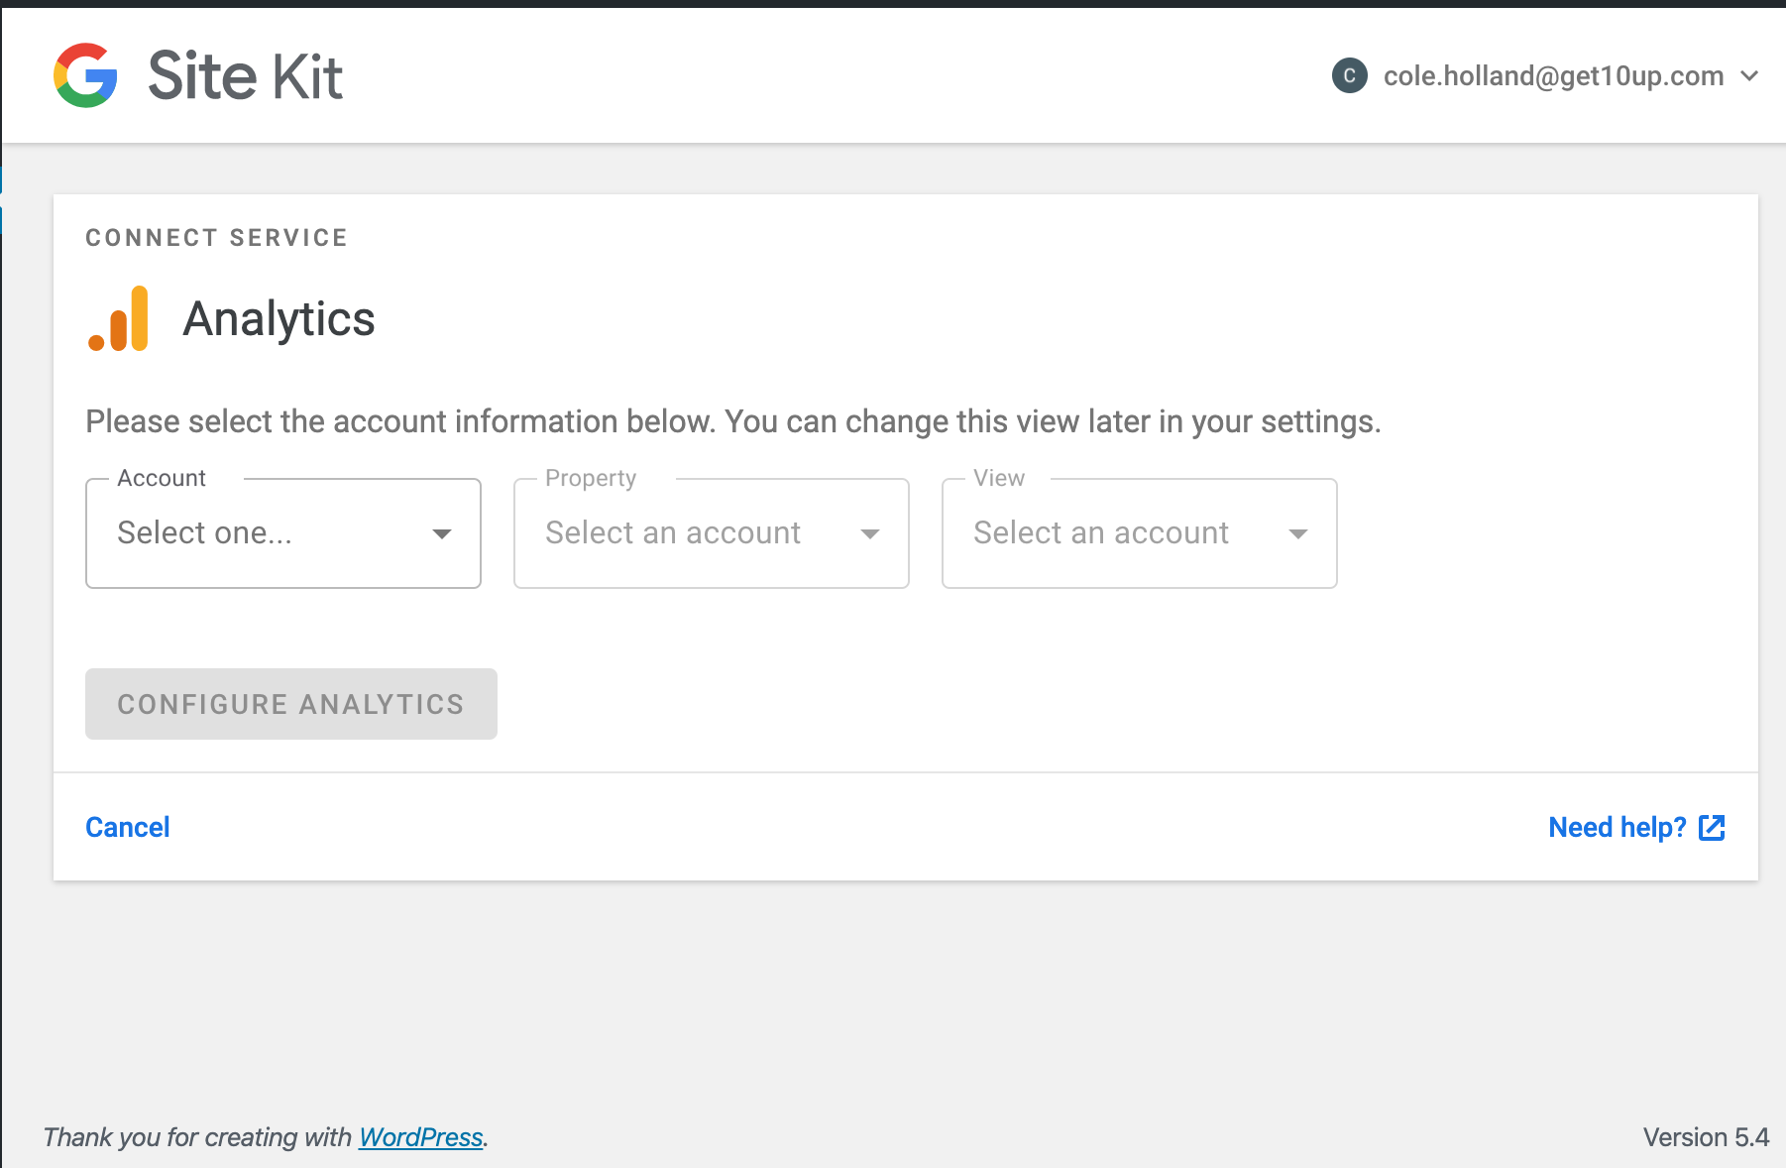Click the 'Please select the account information' text
This screenshot has width=1786, height=1168.
pos(733,421)
